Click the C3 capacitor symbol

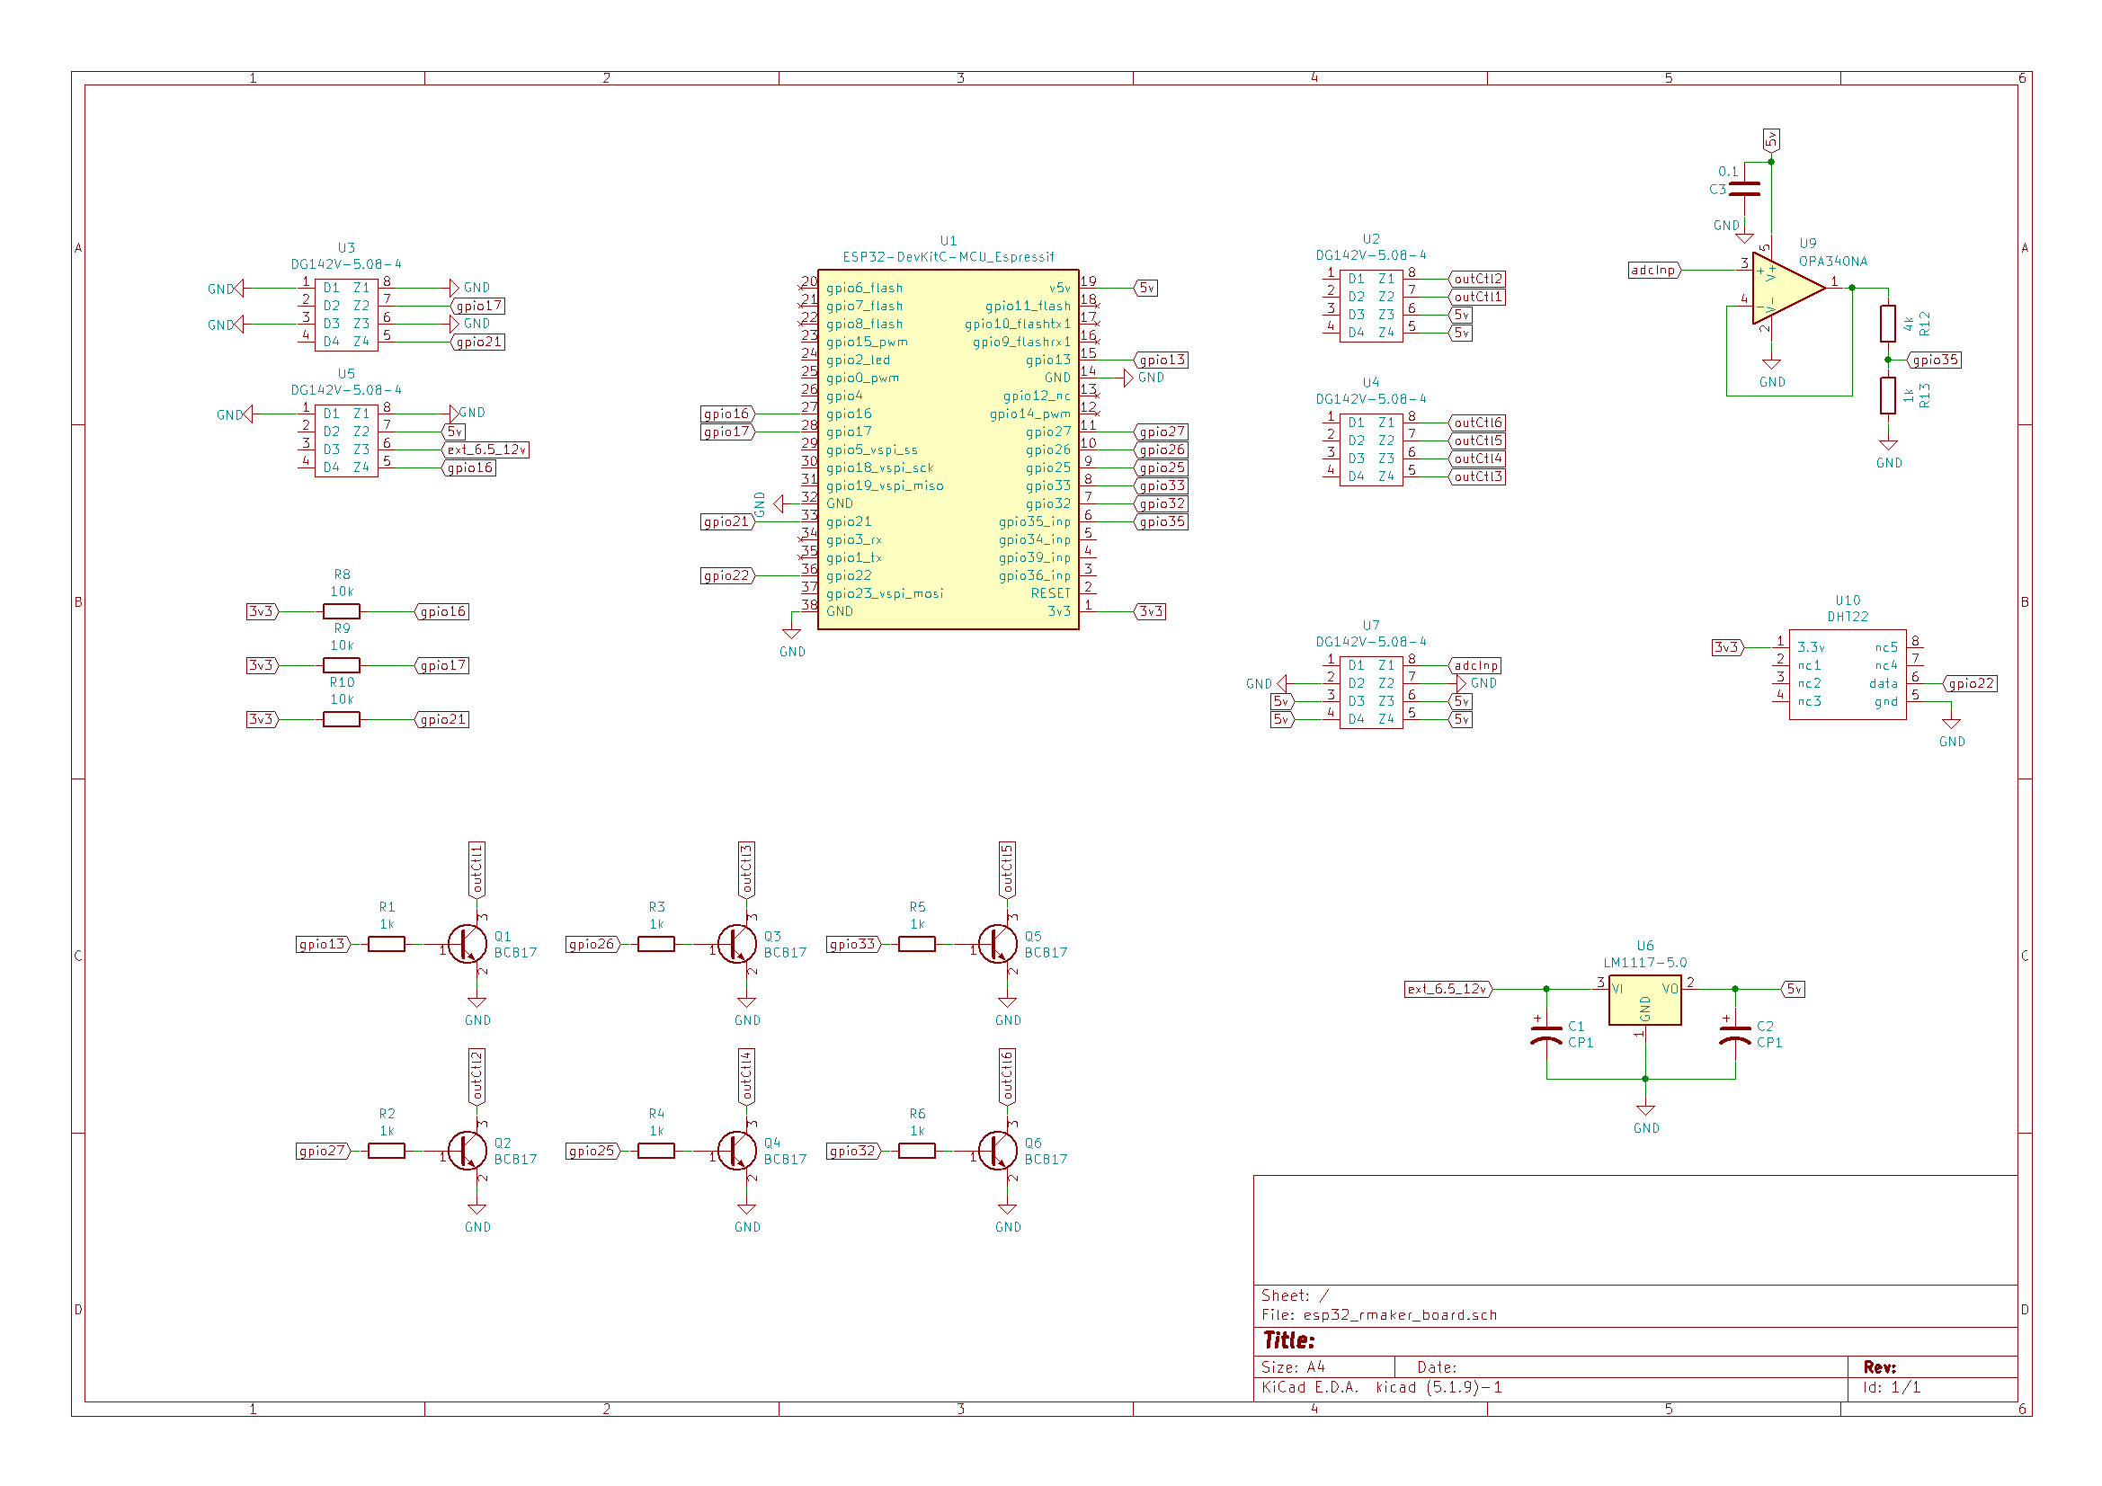click(x=1745, y=190)
